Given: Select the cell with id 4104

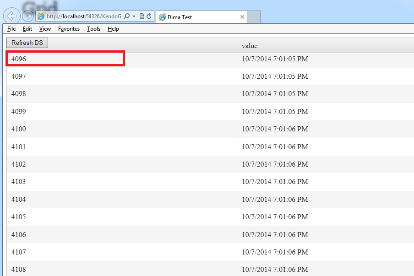Looking at the screenshot, I should pyautogui.click(x=122, y=200).
